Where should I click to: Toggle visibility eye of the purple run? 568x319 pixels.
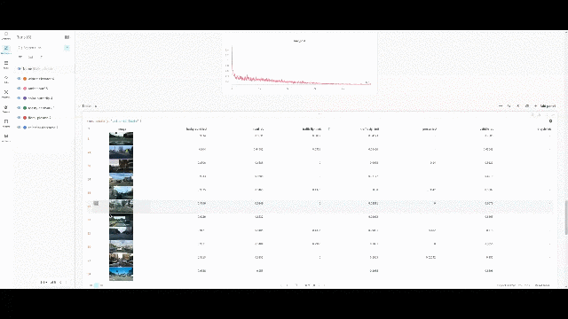20,98
